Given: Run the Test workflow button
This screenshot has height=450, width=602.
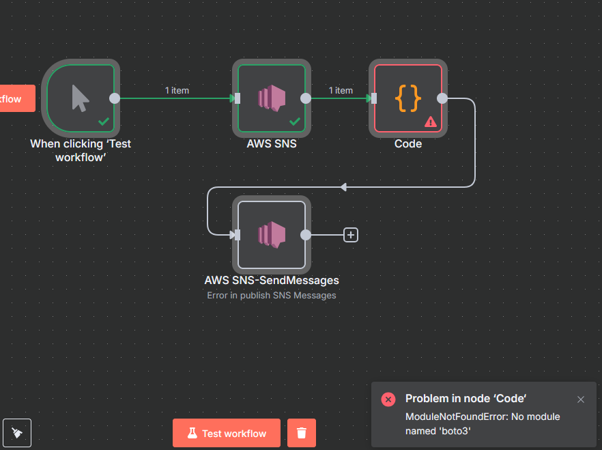Looking at the screenshot, I should pyautogui.click(x=227, y=433).
